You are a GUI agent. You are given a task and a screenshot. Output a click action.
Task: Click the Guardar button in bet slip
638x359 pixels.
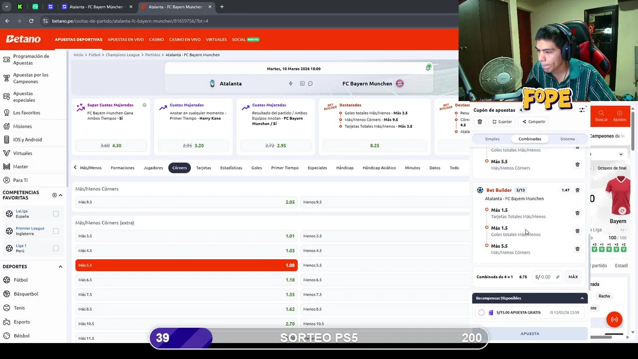click(x=502, y=122)
